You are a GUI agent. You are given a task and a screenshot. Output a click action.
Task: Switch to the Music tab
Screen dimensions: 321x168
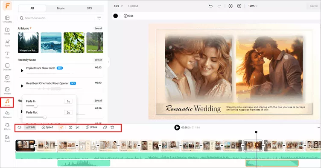tap(61, 9)
